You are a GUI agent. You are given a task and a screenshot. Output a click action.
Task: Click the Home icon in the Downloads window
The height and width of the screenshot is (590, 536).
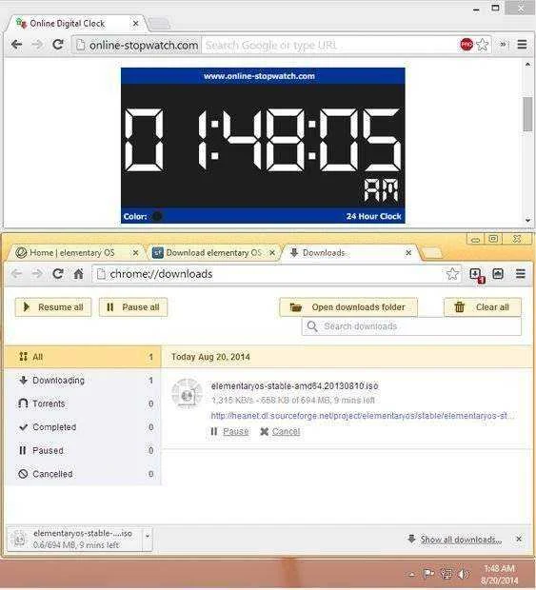click(x=78, y=274)
